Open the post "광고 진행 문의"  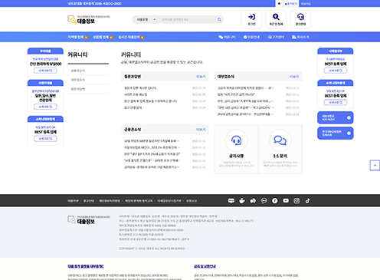click(133, 107)
